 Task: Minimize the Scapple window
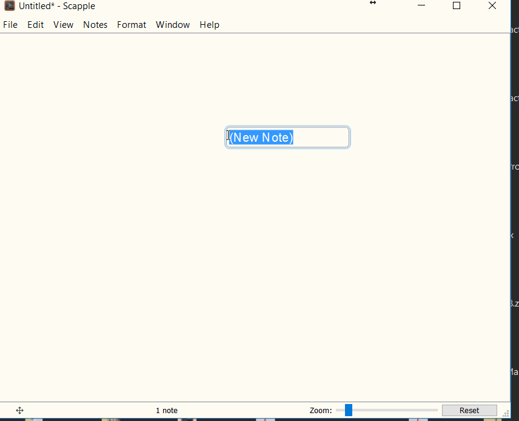pos(421,5)
